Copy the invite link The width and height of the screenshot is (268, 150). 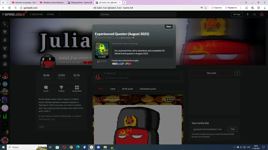click(x=233, y=129)
